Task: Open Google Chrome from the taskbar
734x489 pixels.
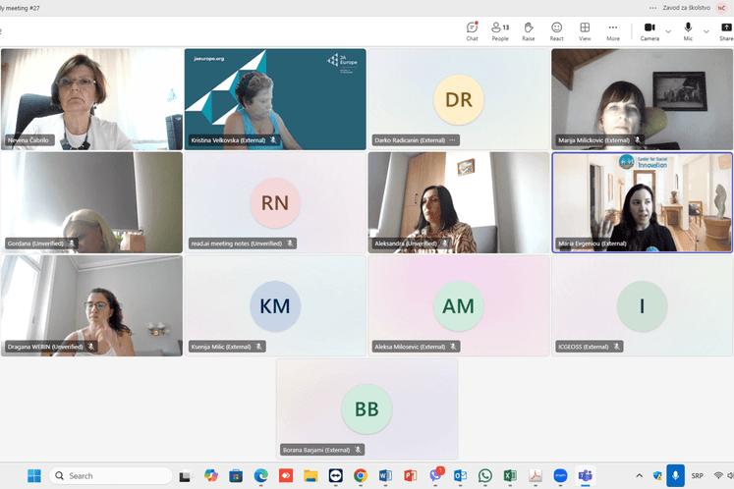Action: (361, 476)
